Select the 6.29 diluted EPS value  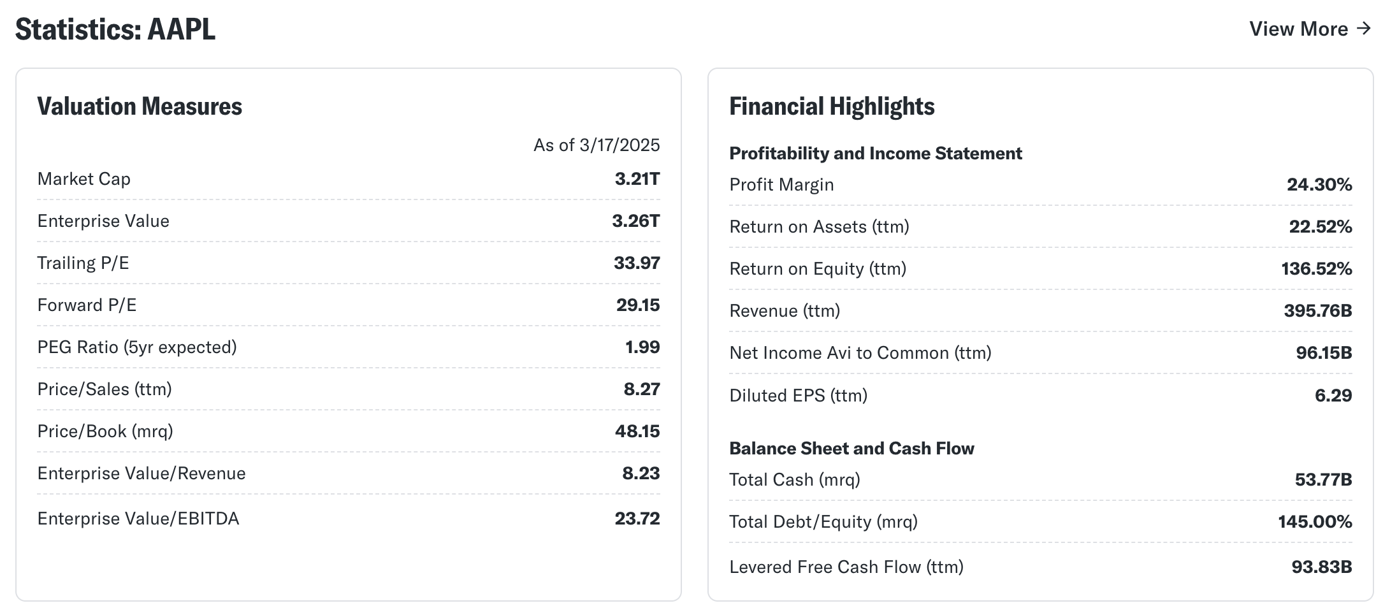click(1333, 396)
